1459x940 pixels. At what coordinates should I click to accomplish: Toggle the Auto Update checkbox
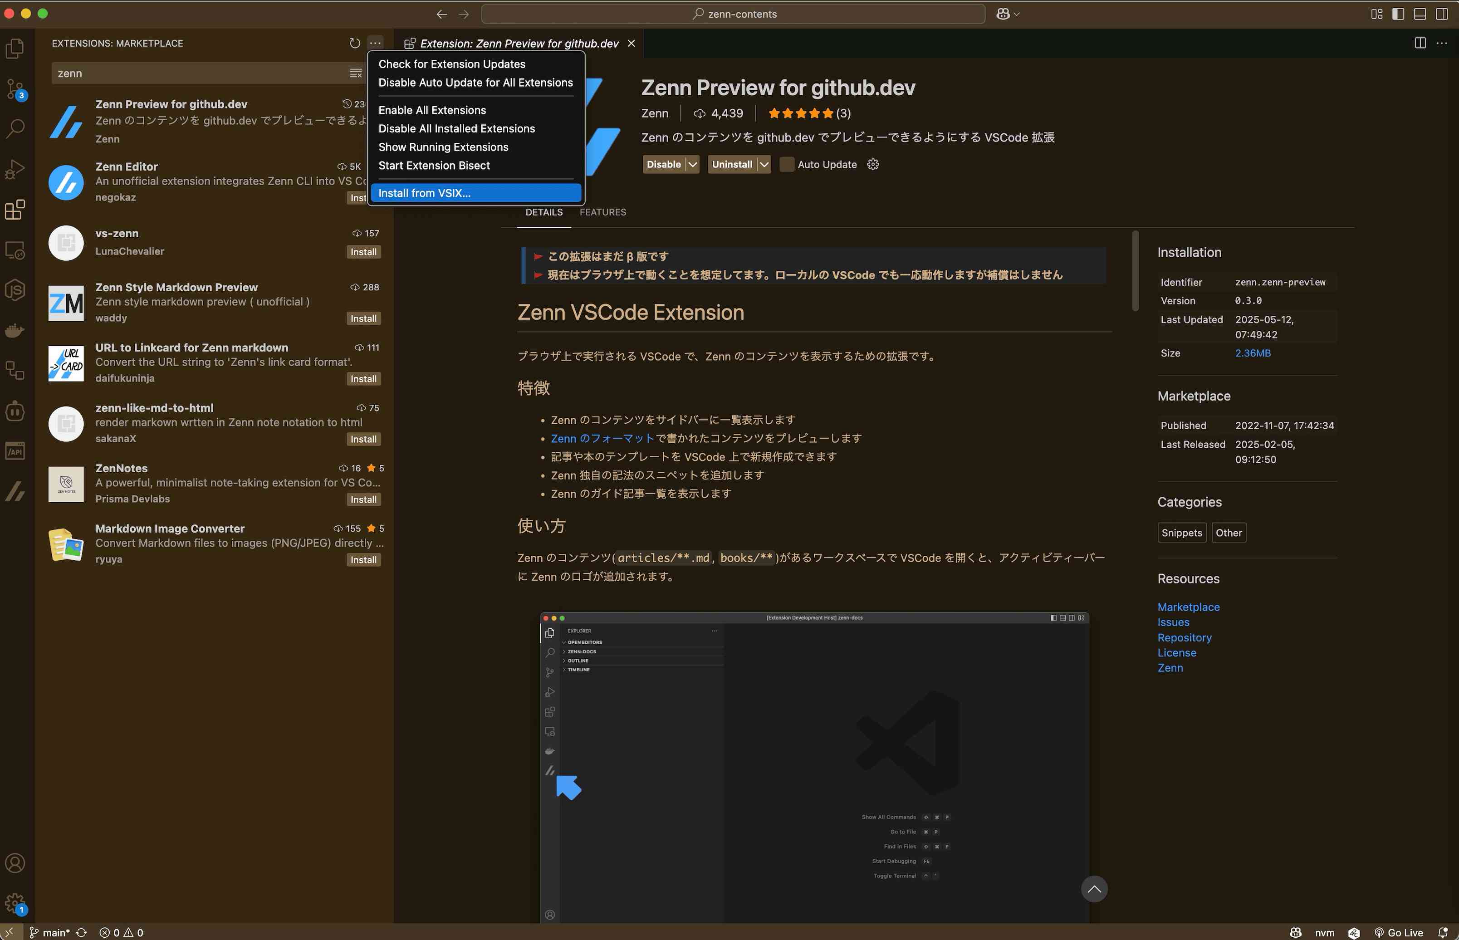[787, 164]
